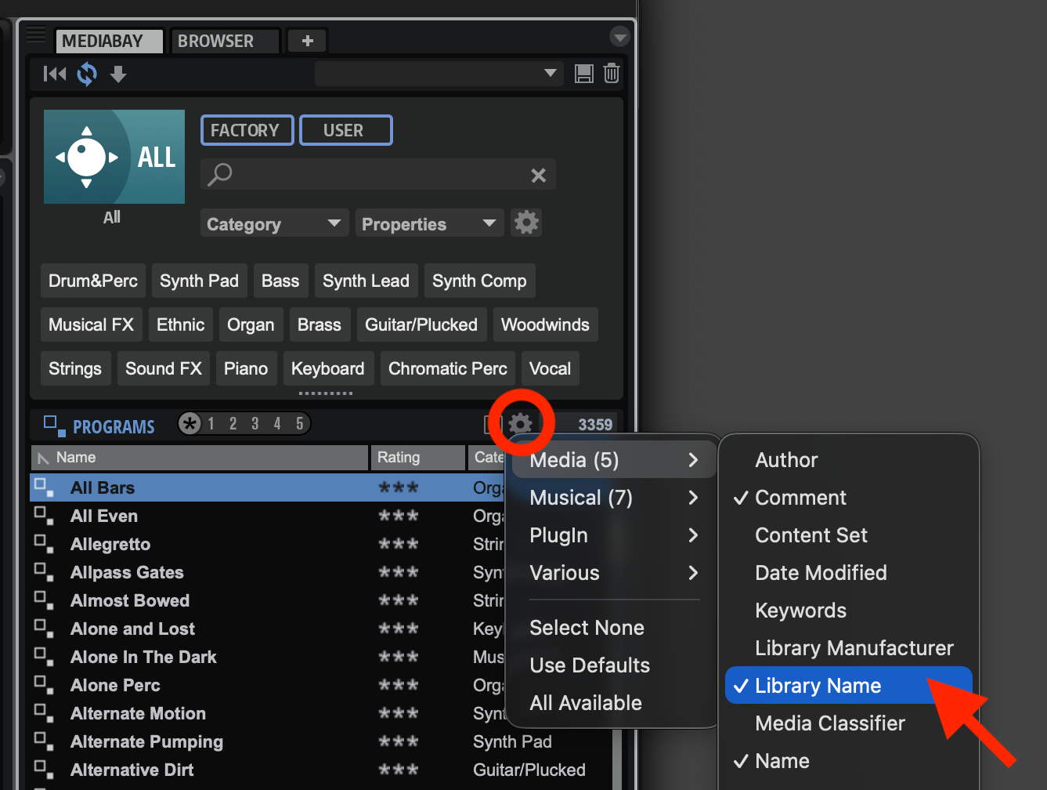1047x790 pixels.
Task: Choose Use Defaults in menu
Action: (x=614, y=665)
